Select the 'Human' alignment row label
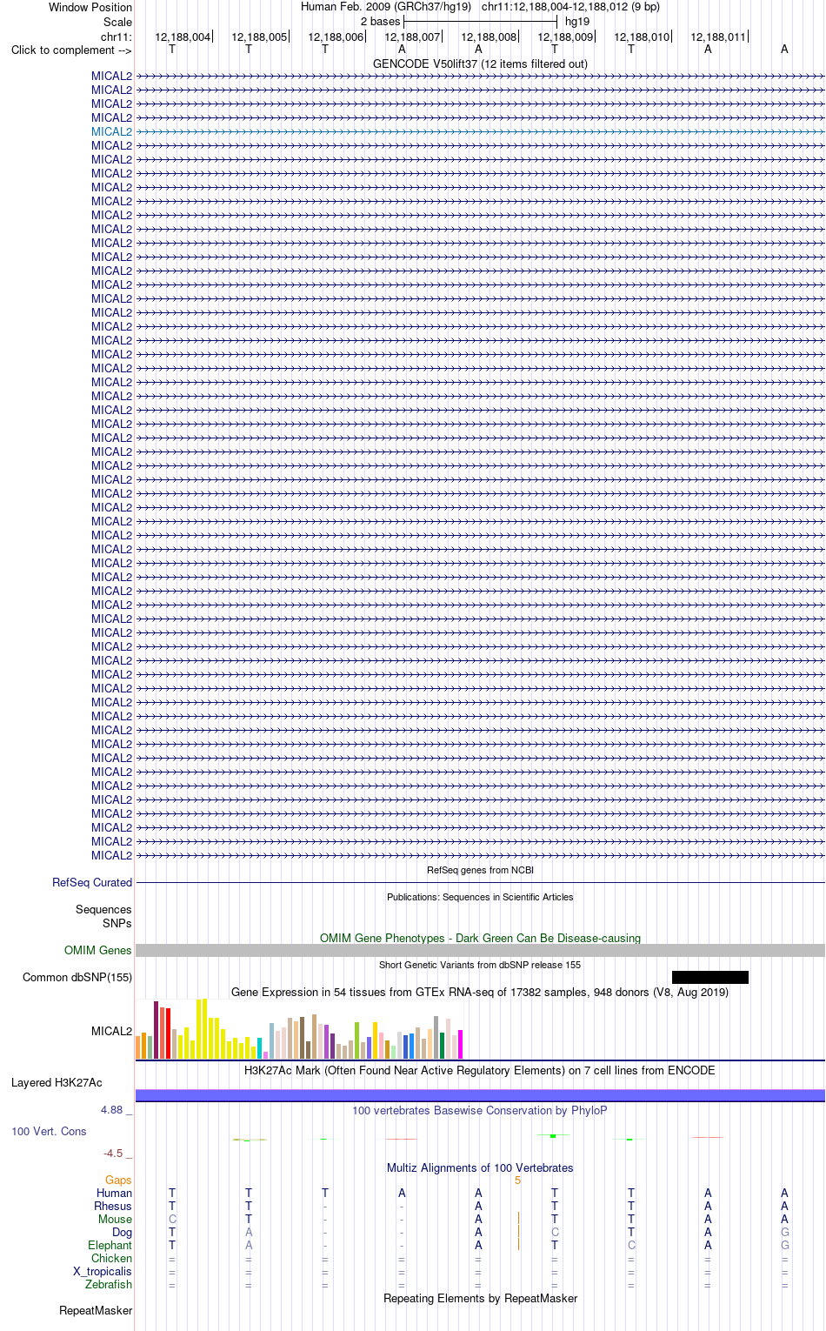 (x=114, y=1193)
